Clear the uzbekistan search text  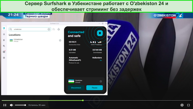[x=49, y=29]
